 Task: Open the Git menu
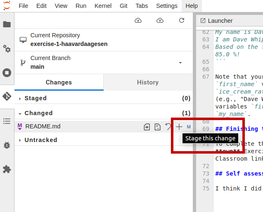(123, 6)
